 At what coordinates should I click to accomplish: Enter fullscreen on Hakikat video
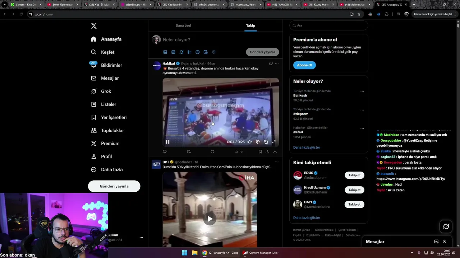(x=274, y=142)
